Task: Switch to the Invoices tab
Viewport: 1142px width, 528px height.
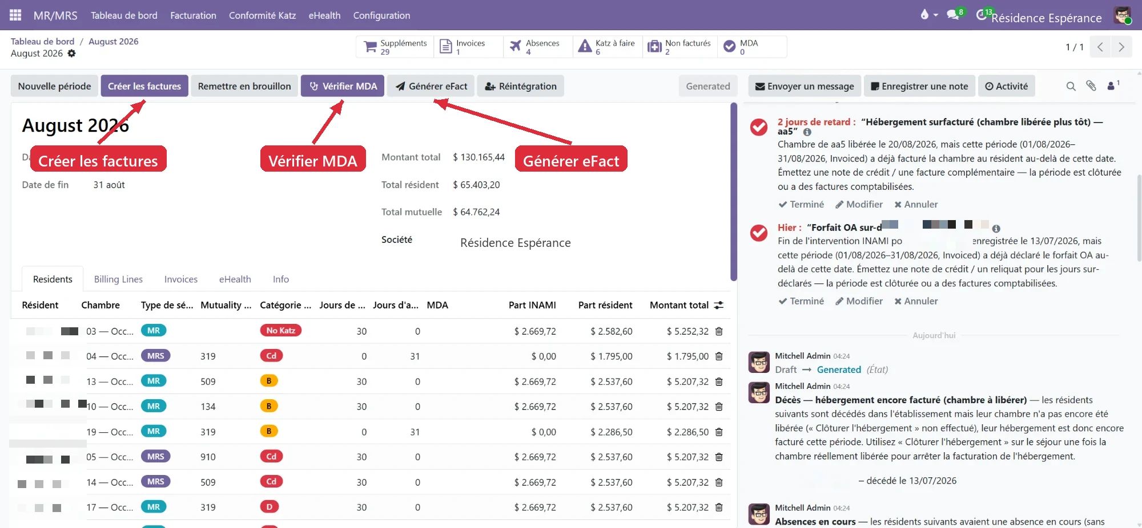Action: click(x=181, y=279)
